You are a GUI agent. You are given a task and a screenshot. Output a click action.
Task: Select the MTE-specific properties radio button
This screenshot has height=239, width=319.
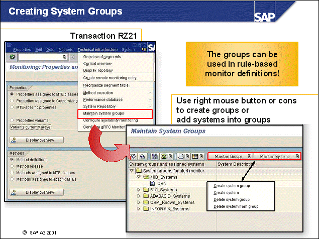point(12,107)
